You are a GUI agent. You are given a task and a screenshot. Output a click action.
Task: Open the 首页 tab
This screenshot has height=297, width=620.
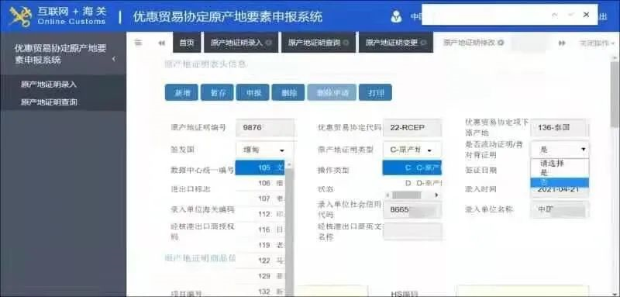pyautogui.click(x=187, y=43)
